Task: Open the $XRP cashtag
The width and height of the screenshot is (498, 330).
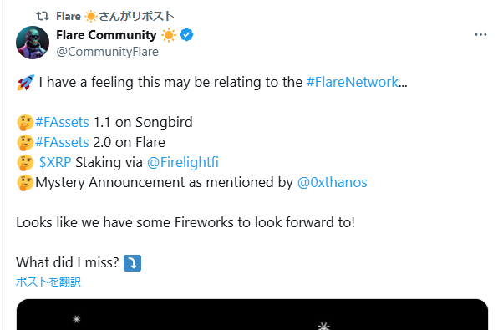Action: [x=55, y=162]
